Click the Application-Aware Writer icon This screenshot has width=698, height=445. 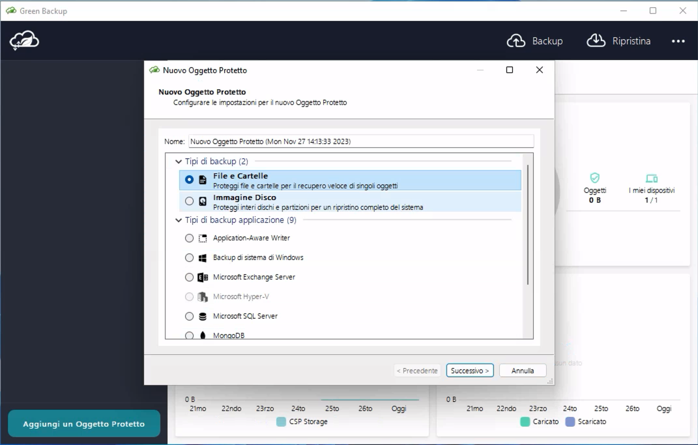(203, 238)
